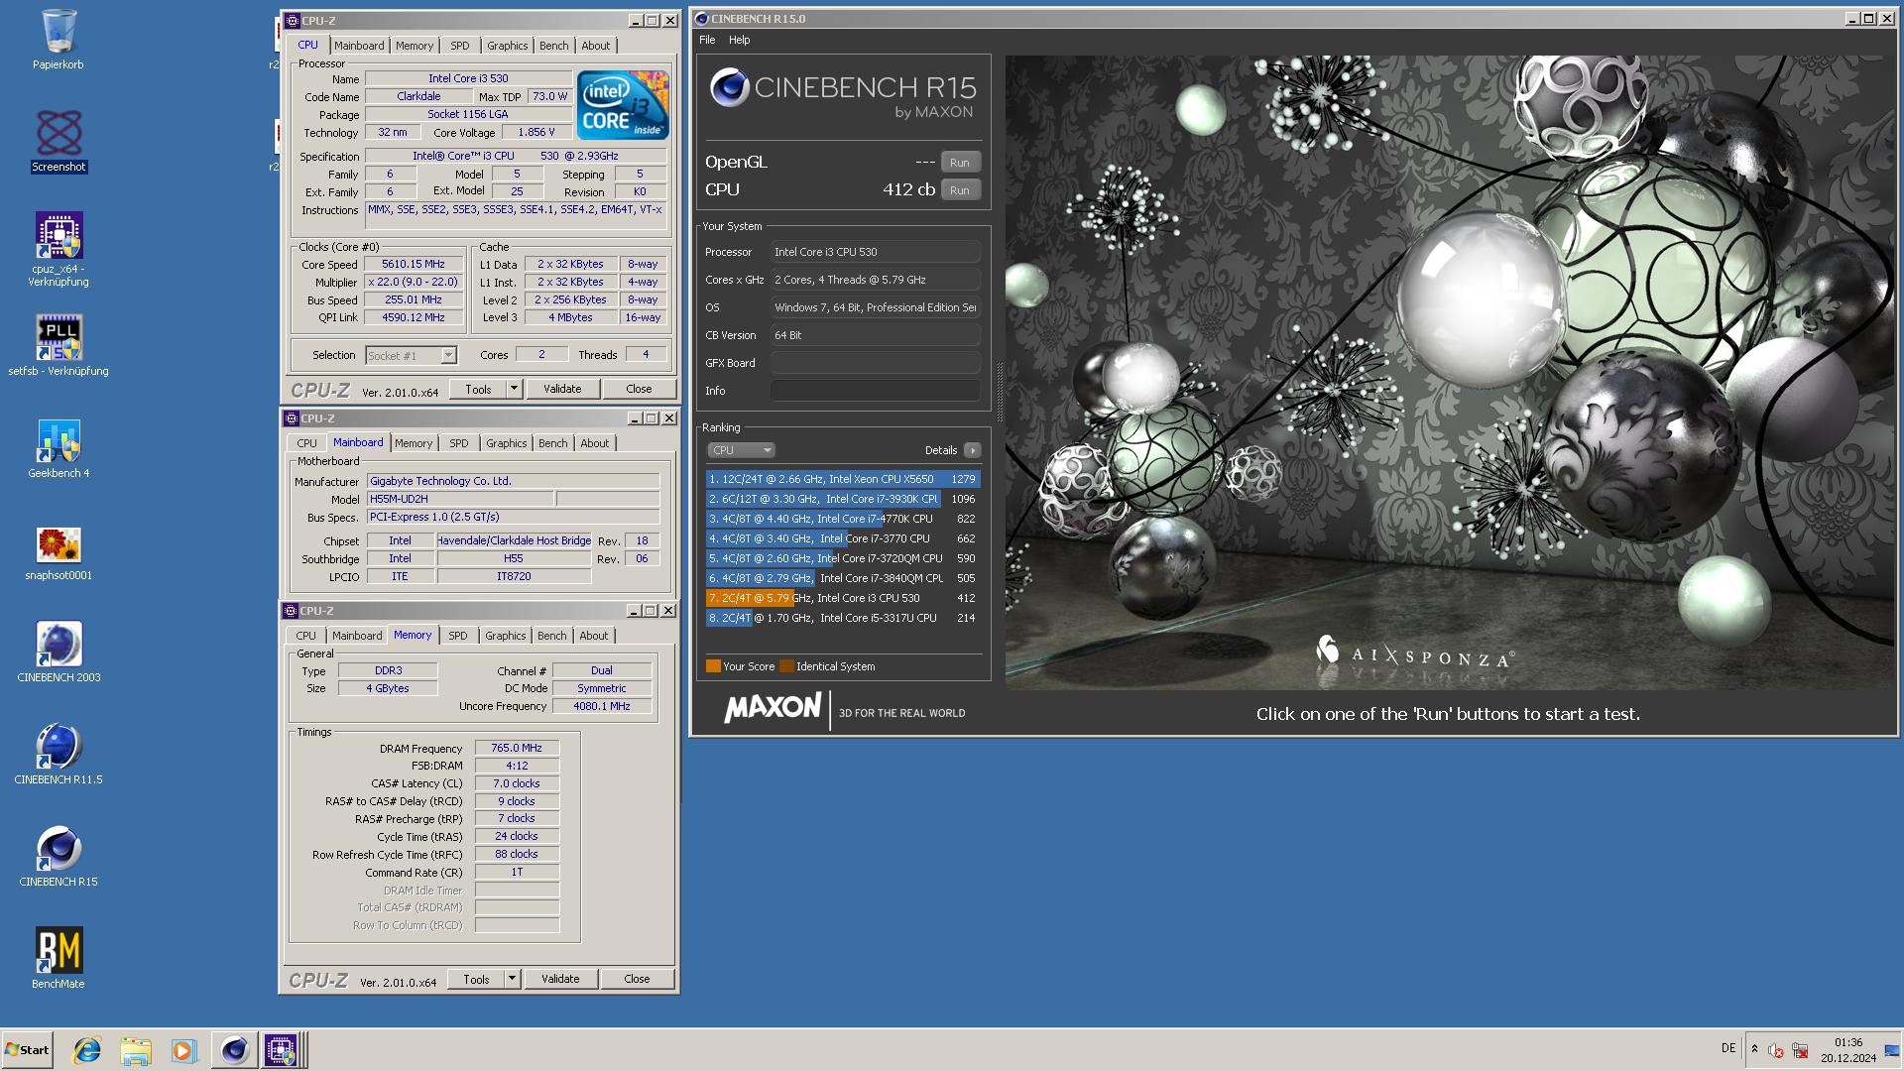Viewport: 1904px width, 1071px height.
Task: Open Windows Explorer folder in taskbar
Action: click(136, 1050)
